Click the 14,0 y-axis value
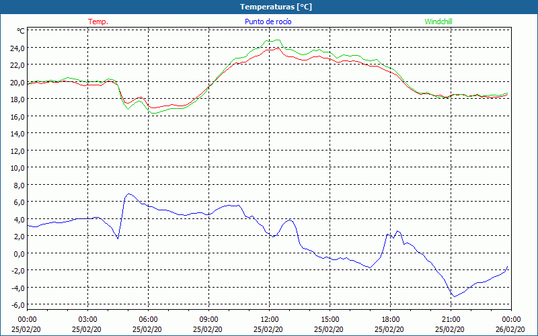Screen dimensions: 538x336 pyautogui.click(x=17, y=134)
